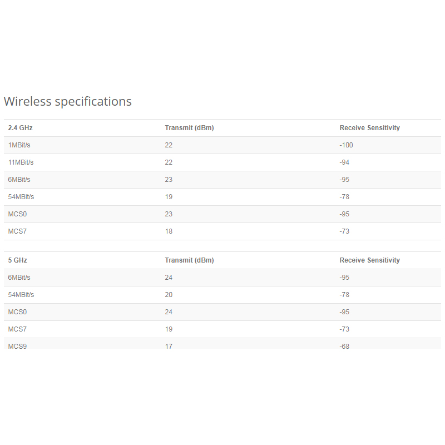The image size is (445, 445).
Task: Open the blue -94 sensitivity link
Action: pos(345,162)
